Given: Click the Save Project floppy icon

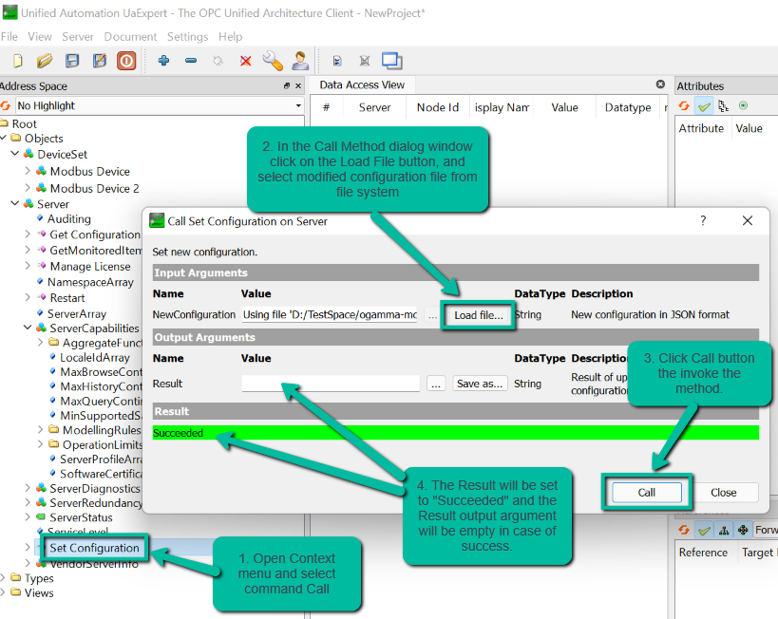Looking at the screenshot, I should 72,61.
